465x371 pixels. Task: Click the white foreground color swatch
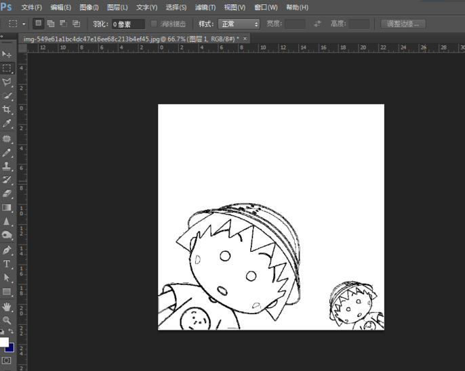(x=4, y=342)
